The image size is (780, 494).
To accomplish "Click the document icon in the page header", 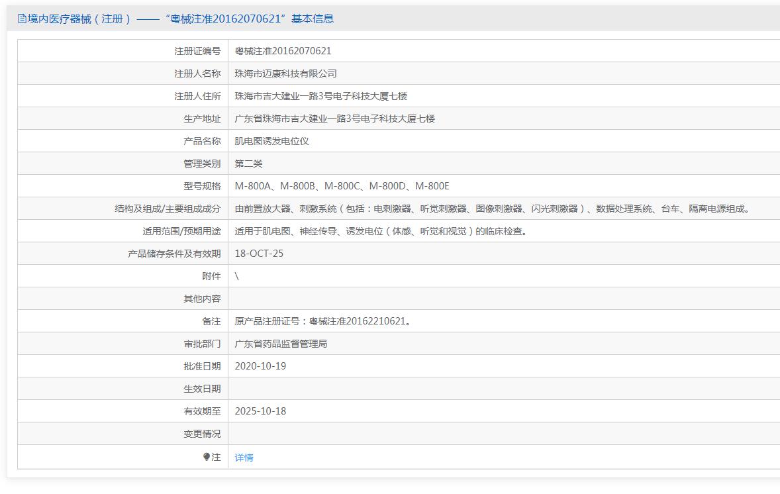I will tap(22, 19).
